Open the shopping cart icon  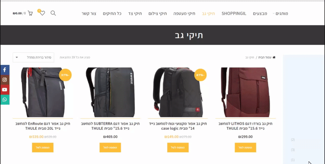point(30,13)
